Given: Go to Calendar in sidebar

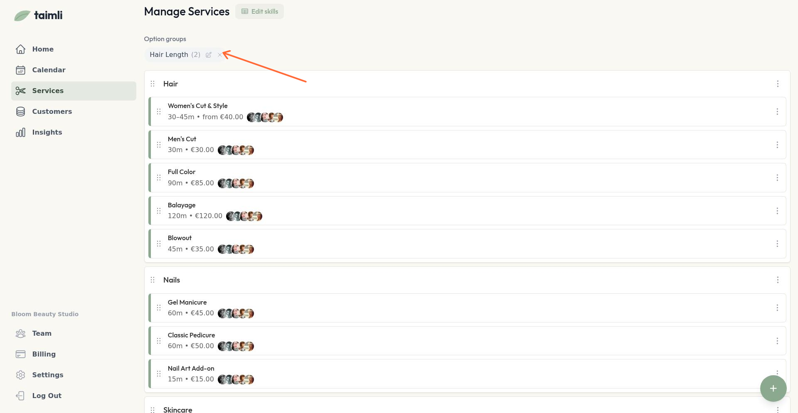Looking at the screenshot, I should [x=49, y=70].
